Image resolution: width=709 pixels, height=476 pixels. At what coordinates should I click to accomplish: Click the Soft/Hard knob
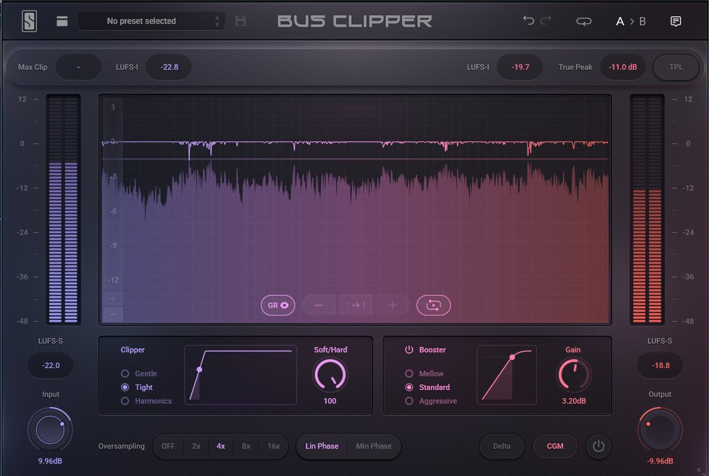coord(330,375)
